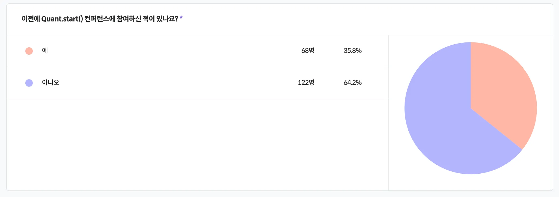The image size is (559, 197).
Task: Click the empty area below the 아니오 row
Action: click(197, 144)
